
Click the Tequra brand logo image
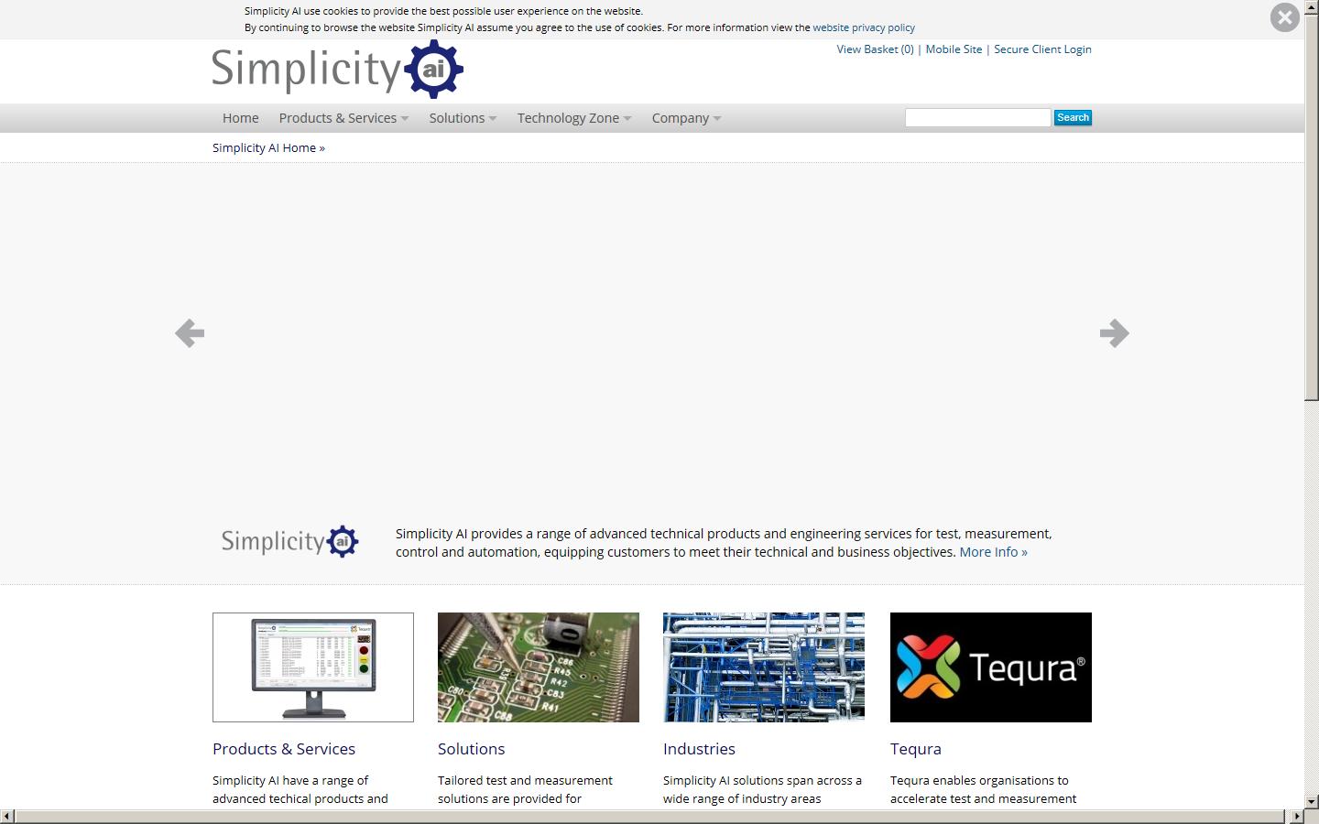pos(990,667)
